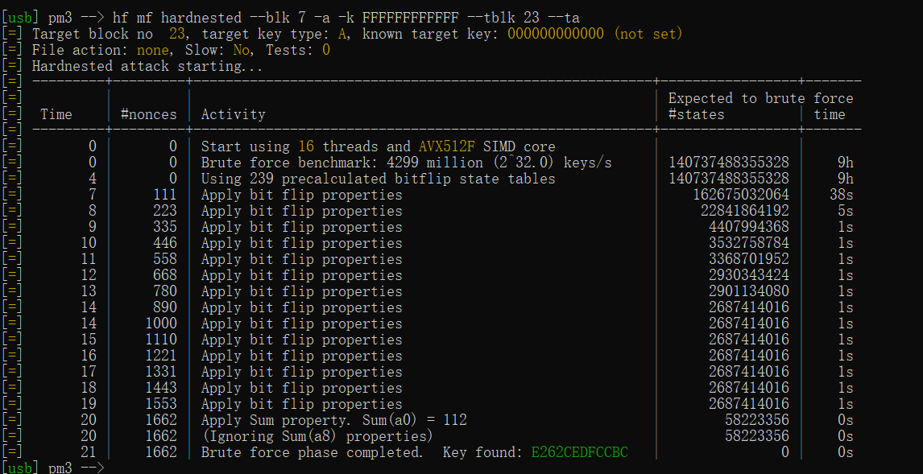Click the 239 precalculated bitflip tables line
This screenshot has height=474, width=923.
tap(378, 179)
